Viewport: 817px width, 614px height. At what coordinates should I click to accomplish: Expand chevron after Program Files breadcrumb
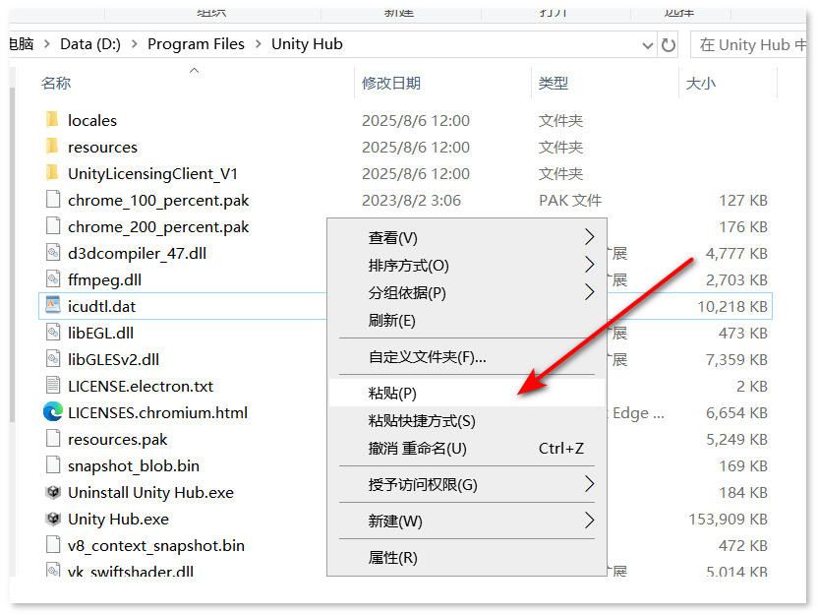tap(259, 44)
